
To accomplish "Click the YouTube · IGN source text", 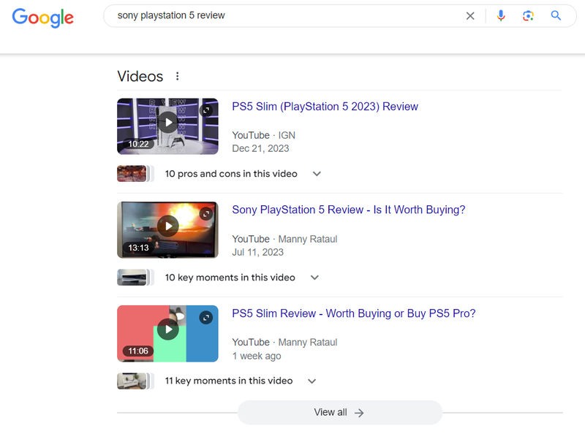I will pos(263,135).
